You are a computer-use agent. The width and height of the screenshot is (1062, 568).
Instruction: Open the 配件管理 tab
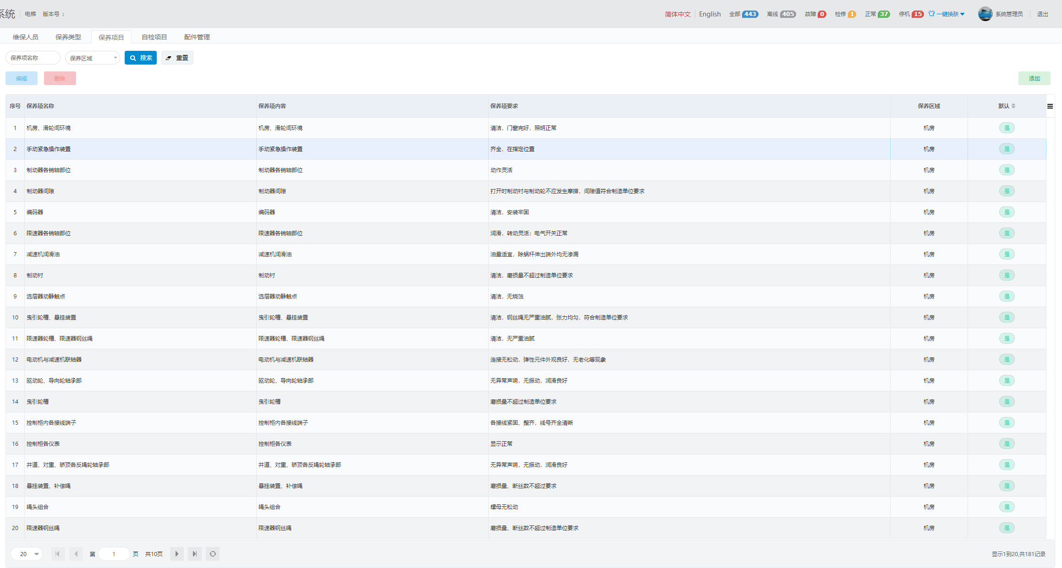pyautogui.click(x=197, y=37)
